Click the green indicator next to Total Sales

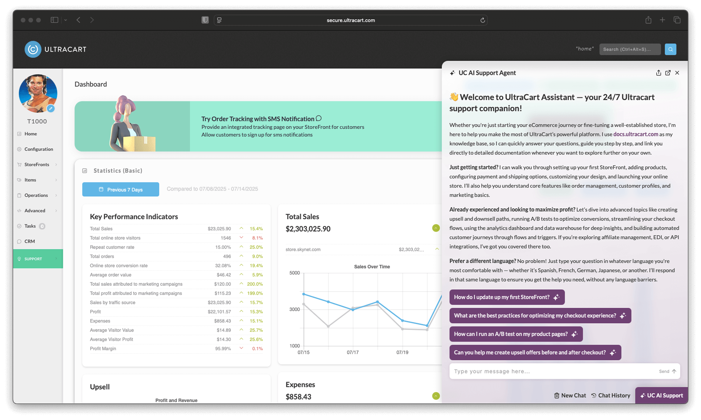click(436, 228)
